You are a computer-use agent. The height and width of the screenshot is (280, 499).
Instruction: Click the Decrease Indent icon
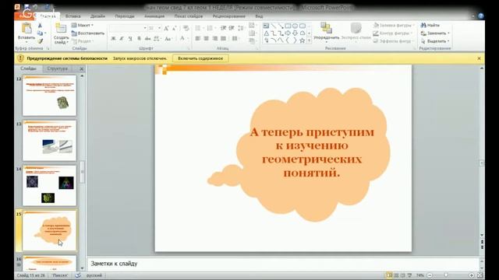(224, 28)
